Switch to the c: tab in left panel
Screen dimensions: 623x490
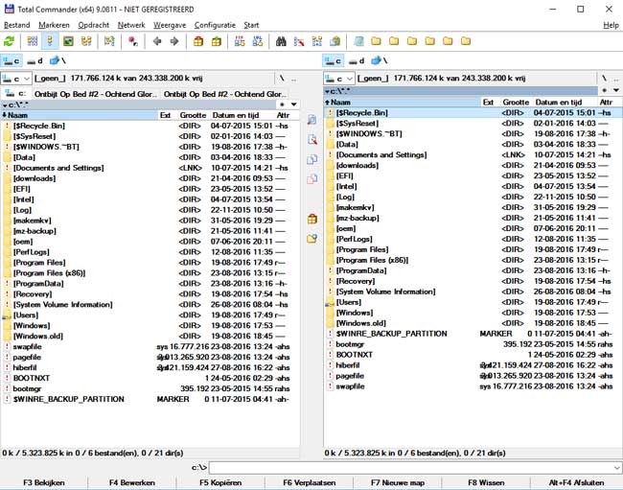tap(15, 94)
